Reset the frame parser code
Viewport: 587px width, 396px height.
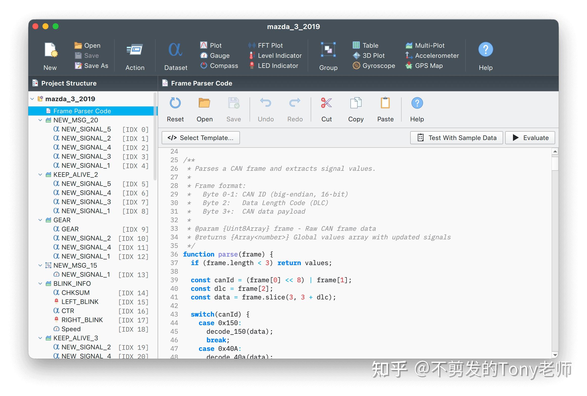pos(175,109)
